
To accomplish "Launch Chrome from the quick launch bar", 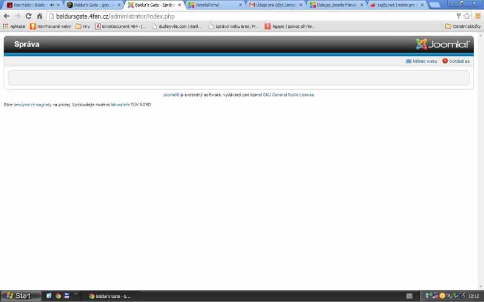I will pyautogui.click(x=58, y=296).
